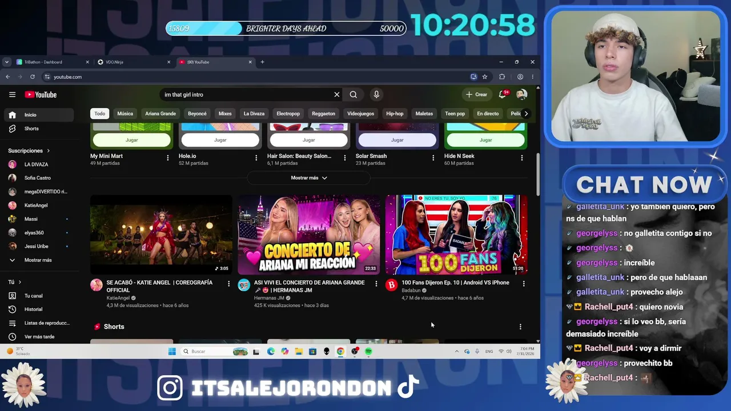Open the Shorts section options menu

(520, 327)
